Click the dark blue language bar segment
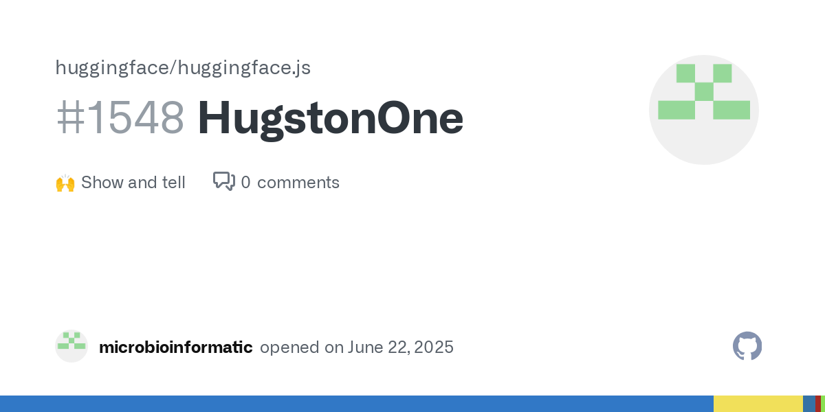Image resolution: width=825 pixels, height=412 pixels. pos(809,404)
